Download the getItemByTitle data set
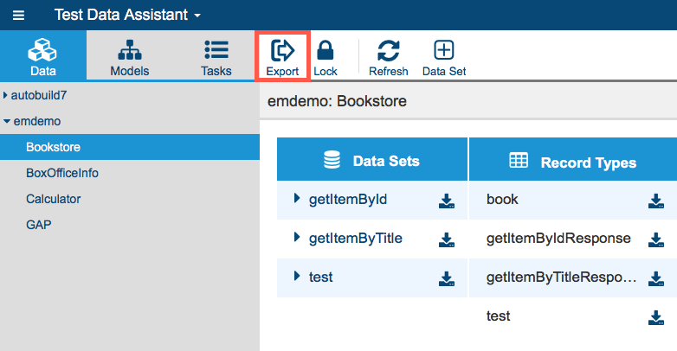Viewport: 677px width, 351px height. tap(447, 239)
